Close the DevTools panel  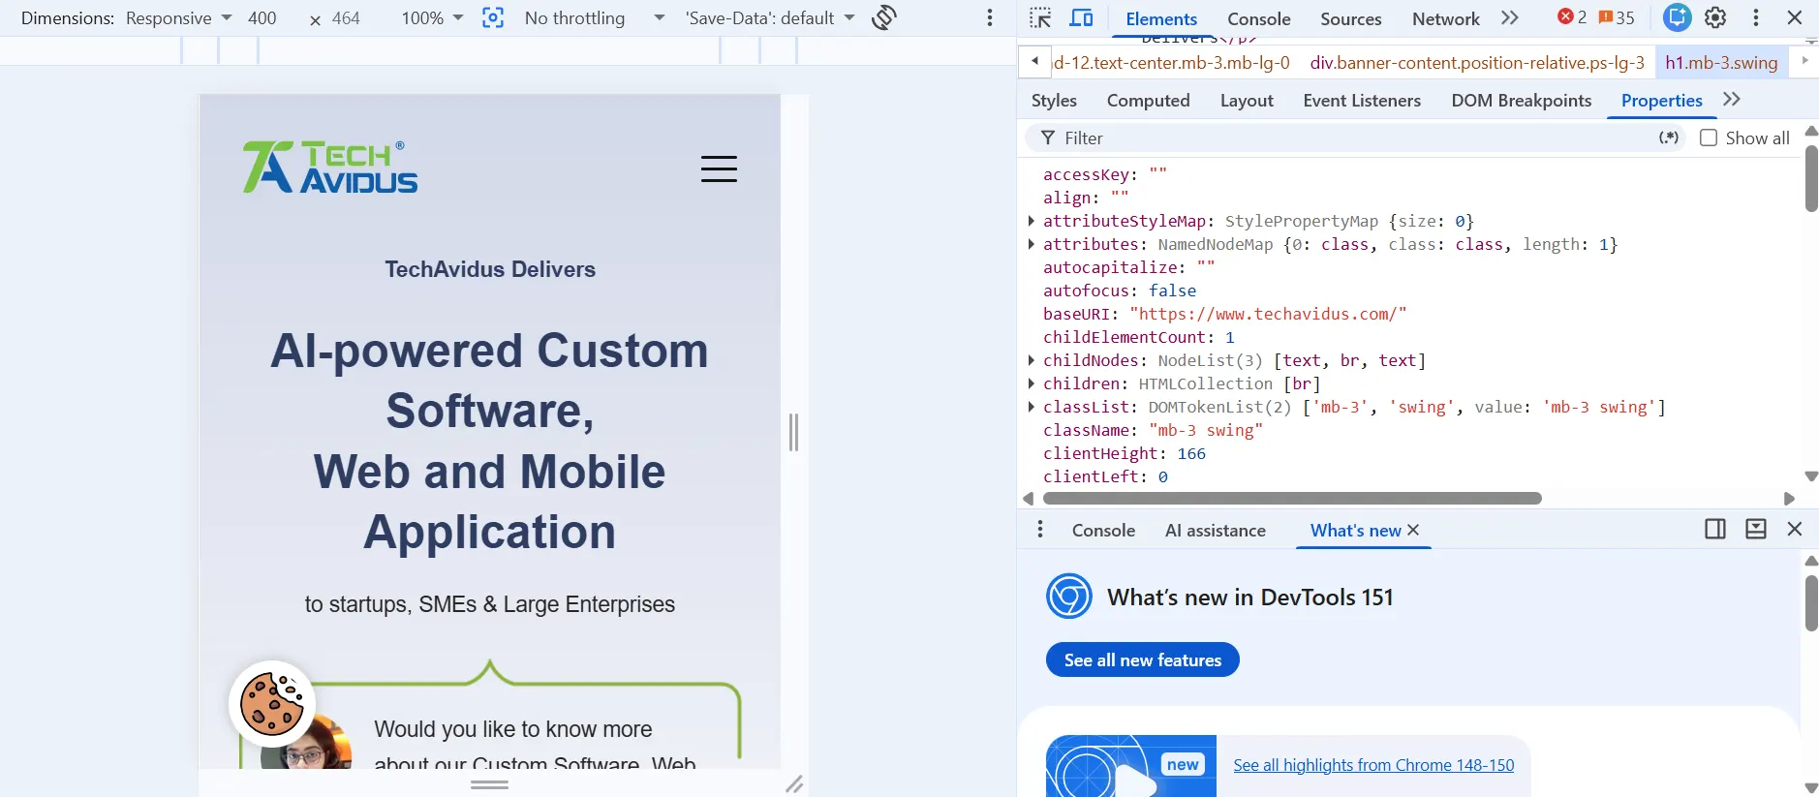tap(1795, 17)
